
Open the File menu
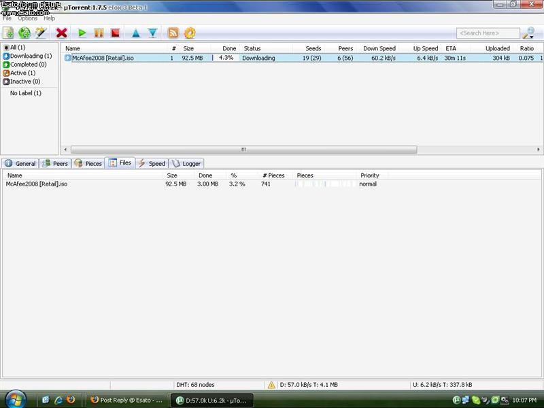pyautogui.click(x=7, y=18)
